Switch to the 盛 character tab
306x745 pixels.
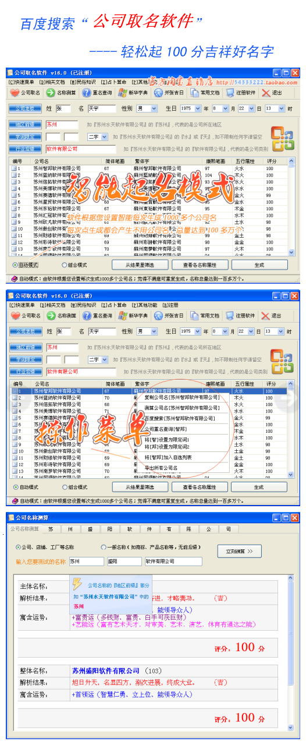pyautogui.click(x=90, y=529)
